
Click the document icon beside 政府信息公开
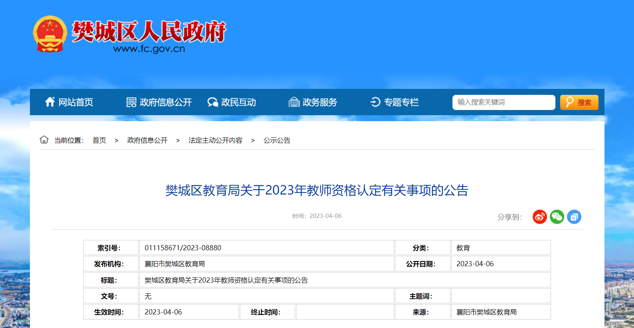tap(131, 102)
